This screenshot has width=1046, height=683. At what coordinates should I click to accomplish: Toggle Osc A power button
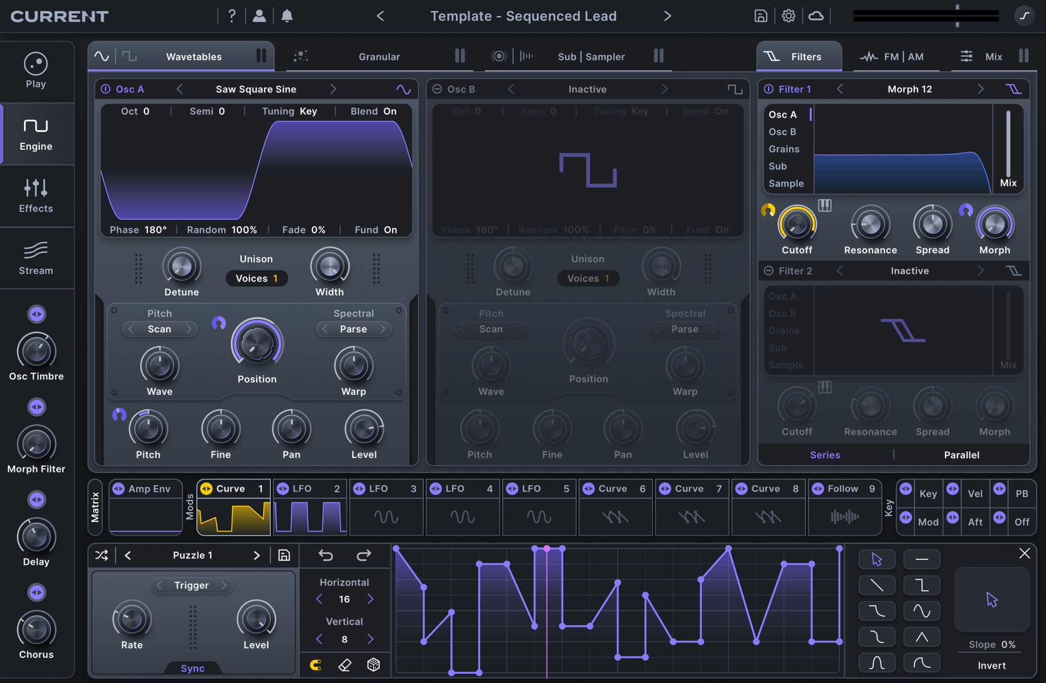click(106, 89)
